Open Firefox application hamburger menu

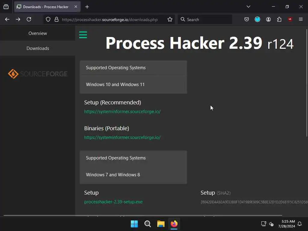coord(300,19)
